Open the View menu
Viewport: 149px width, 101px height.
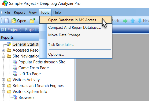pos(33,12)
